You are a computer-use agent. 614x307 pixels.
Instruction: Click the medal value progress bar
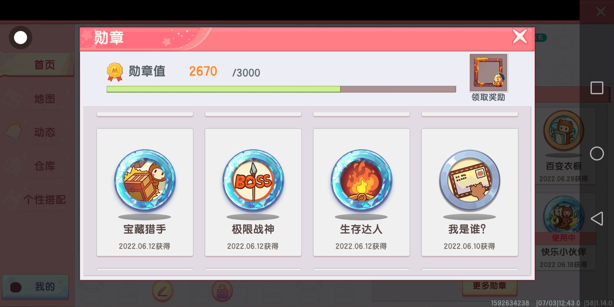pos(281,89)
